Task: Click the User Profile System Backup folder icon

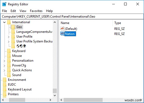Action: (13, 41)
